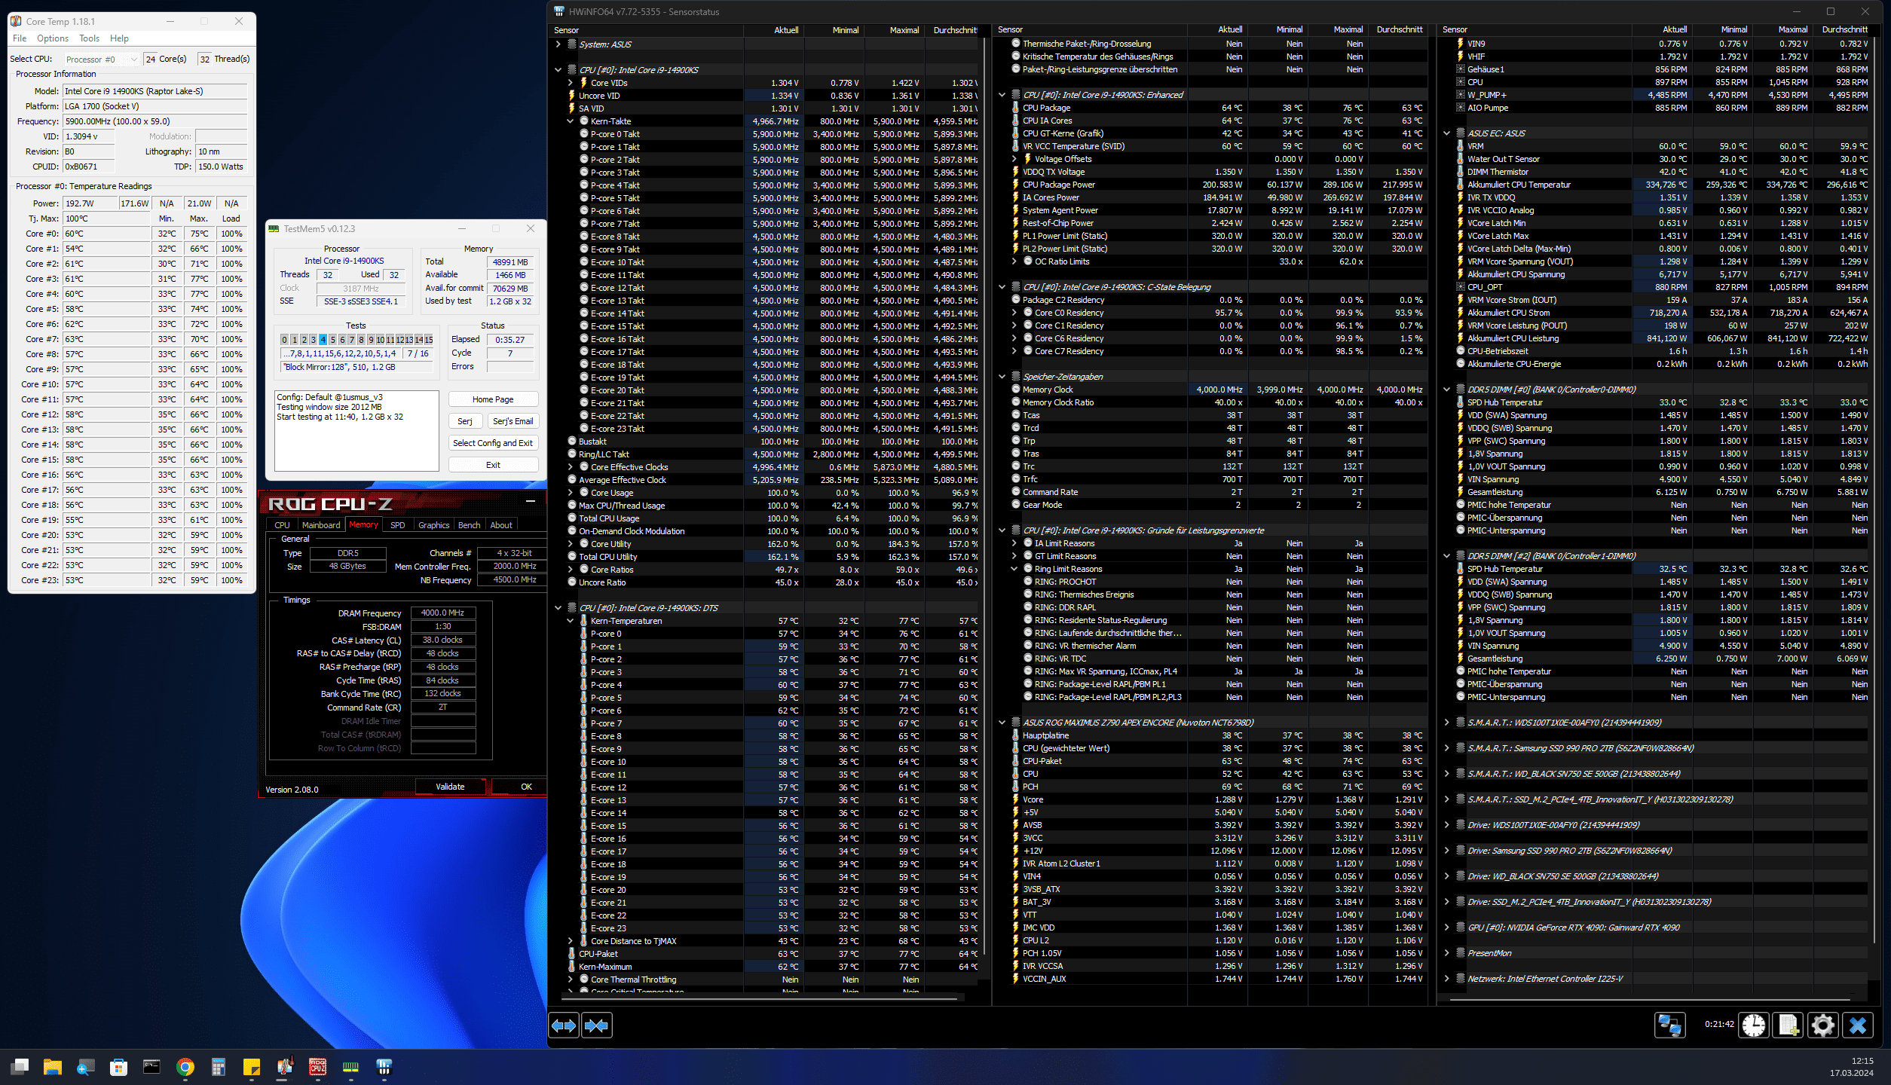This screenshot has width=1891, height=1085.
Task: Expand the OC Ratio Limits row
Action: tap(1014, 261)
